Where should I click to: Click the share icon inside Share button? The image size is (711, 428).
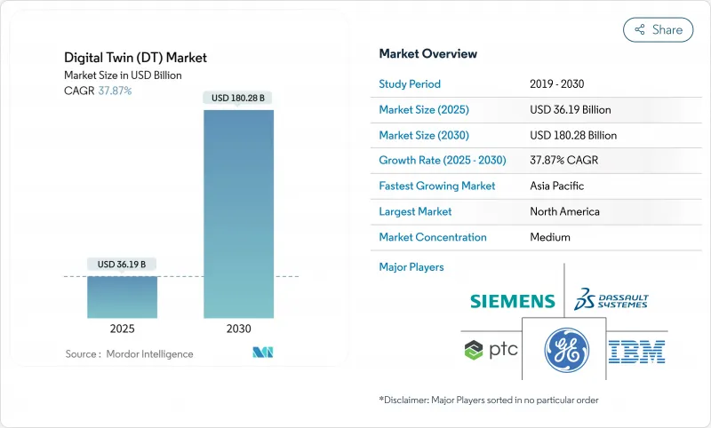tap(638, 29)
